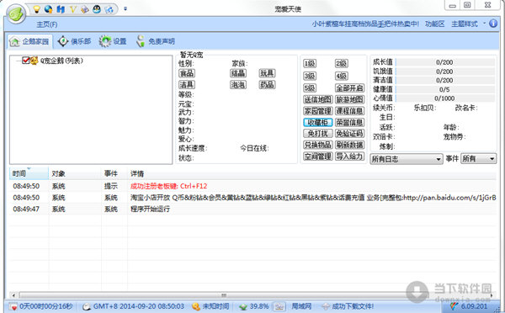Click the QQ penguin quick-access icon

[97, 9]
